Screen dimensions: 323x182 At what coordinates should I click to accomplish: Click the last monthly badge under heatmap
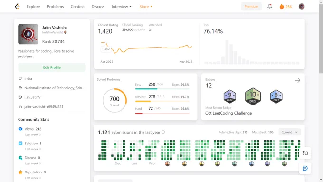click(x=284, y=163)
